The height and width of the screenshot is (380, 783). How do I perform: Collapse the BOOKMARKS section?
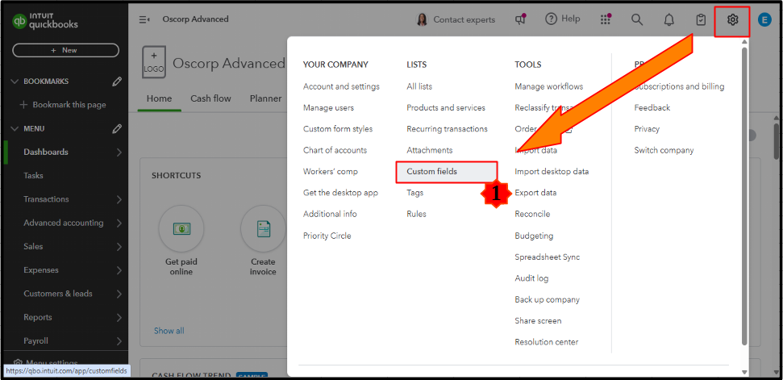point(15,81)
